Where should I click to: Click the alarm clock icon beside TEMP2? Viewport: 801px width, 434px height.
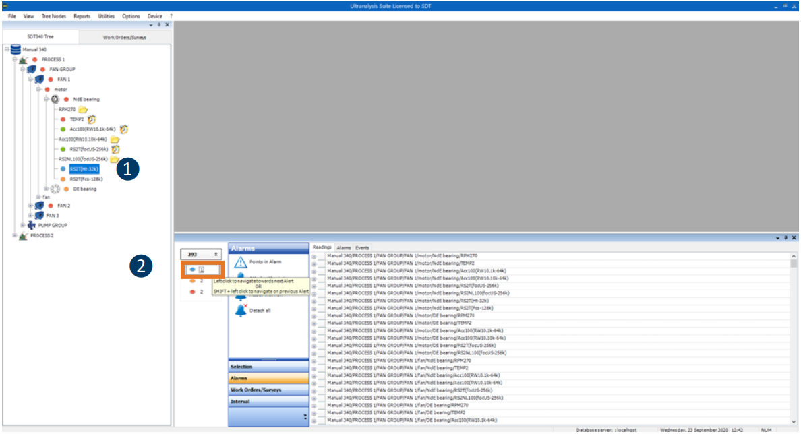(x=92, y=119)
